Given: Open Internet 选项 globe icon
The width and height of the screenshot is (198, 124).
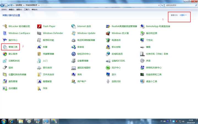Looking at the screenshot, I should tap(73, 26).
